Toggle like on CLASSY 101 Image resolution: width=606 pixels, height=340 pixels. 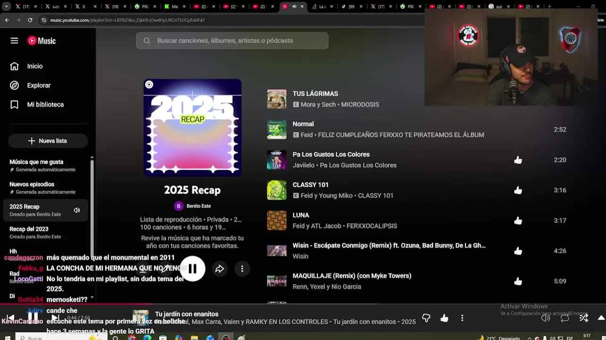(518, 190)
